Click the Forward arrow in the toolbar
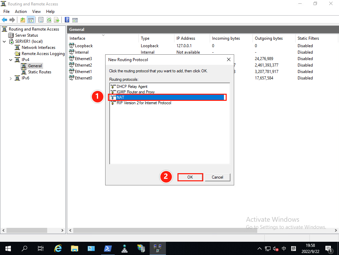The image size is (339, 255). [x=12, y=20]
